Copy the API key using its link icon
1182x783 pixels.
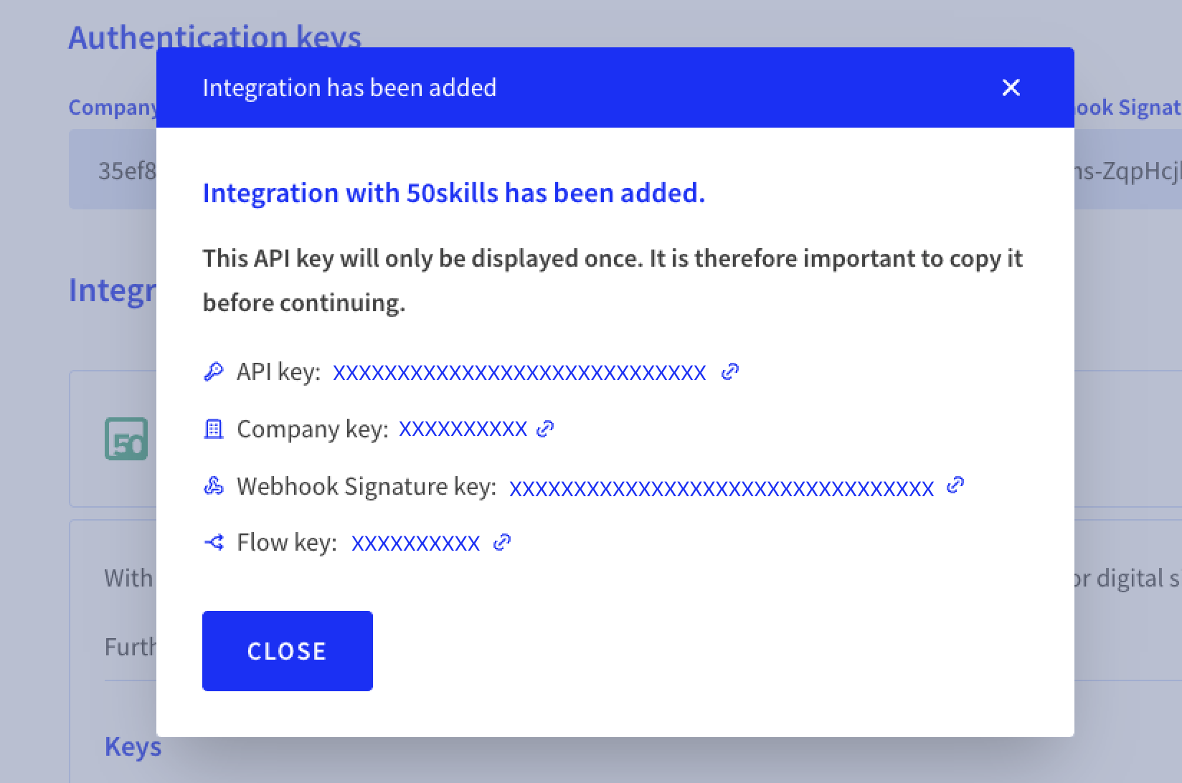(730, 371)
